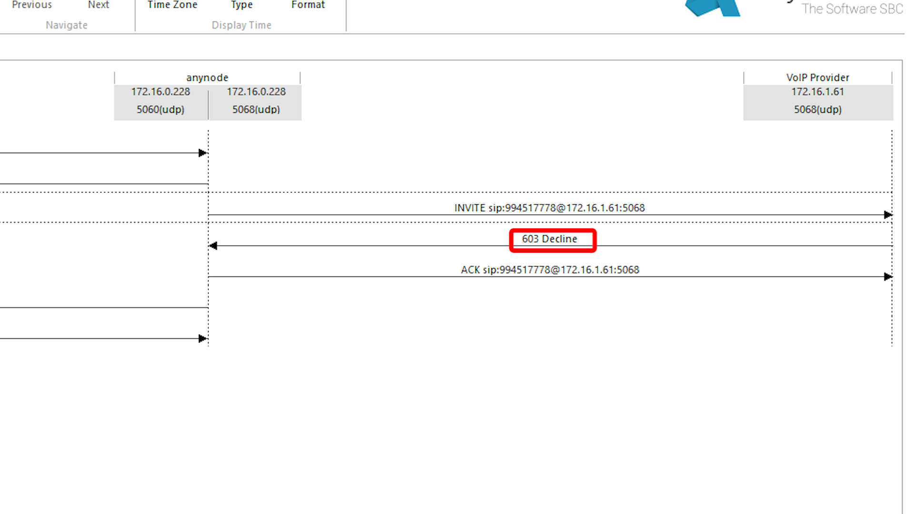
Task: Go to the Next message
Action: [x=99, y=5]
